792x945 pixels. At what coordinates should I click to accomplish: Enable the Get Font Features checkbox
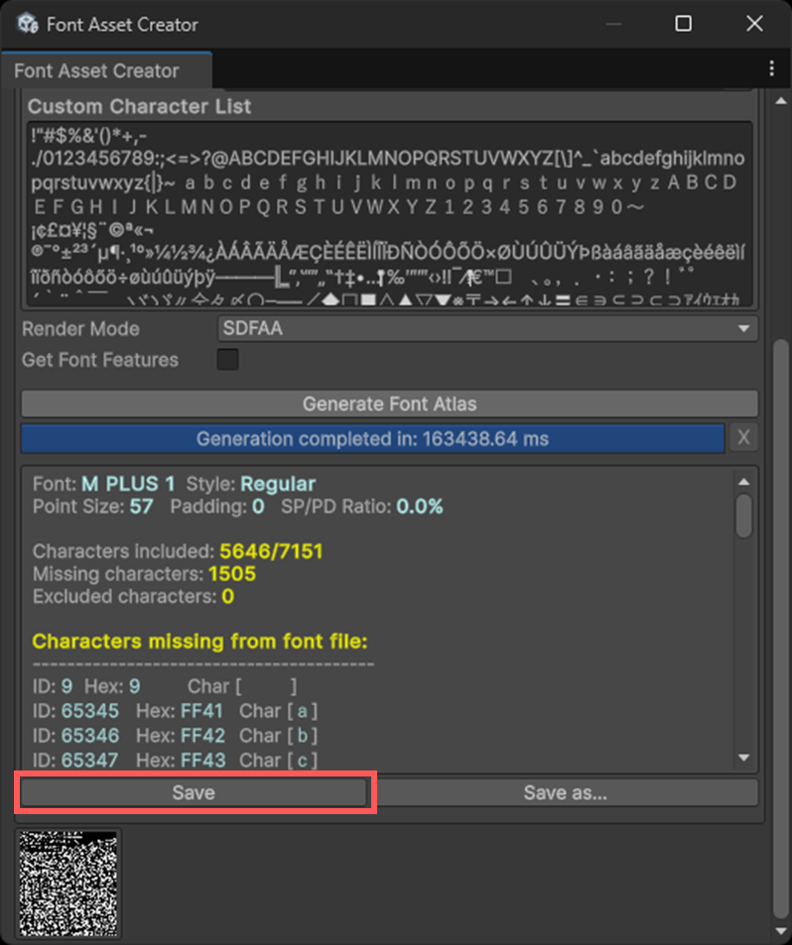(x=228, y=360)
